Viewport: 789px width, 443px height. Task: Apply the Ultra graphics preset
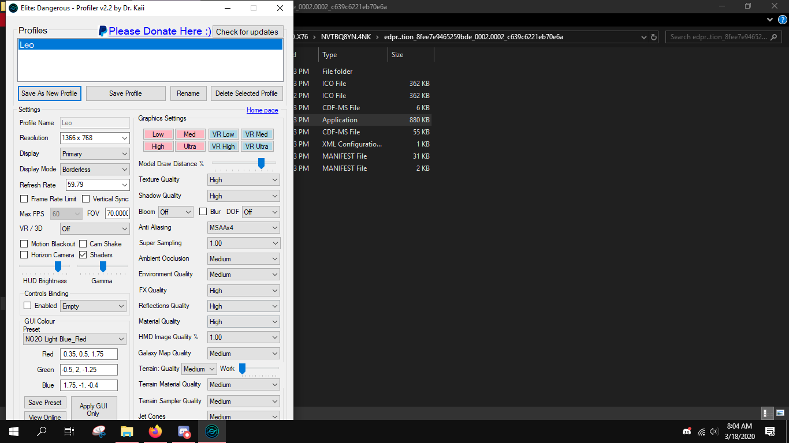[x=190, y=147]
